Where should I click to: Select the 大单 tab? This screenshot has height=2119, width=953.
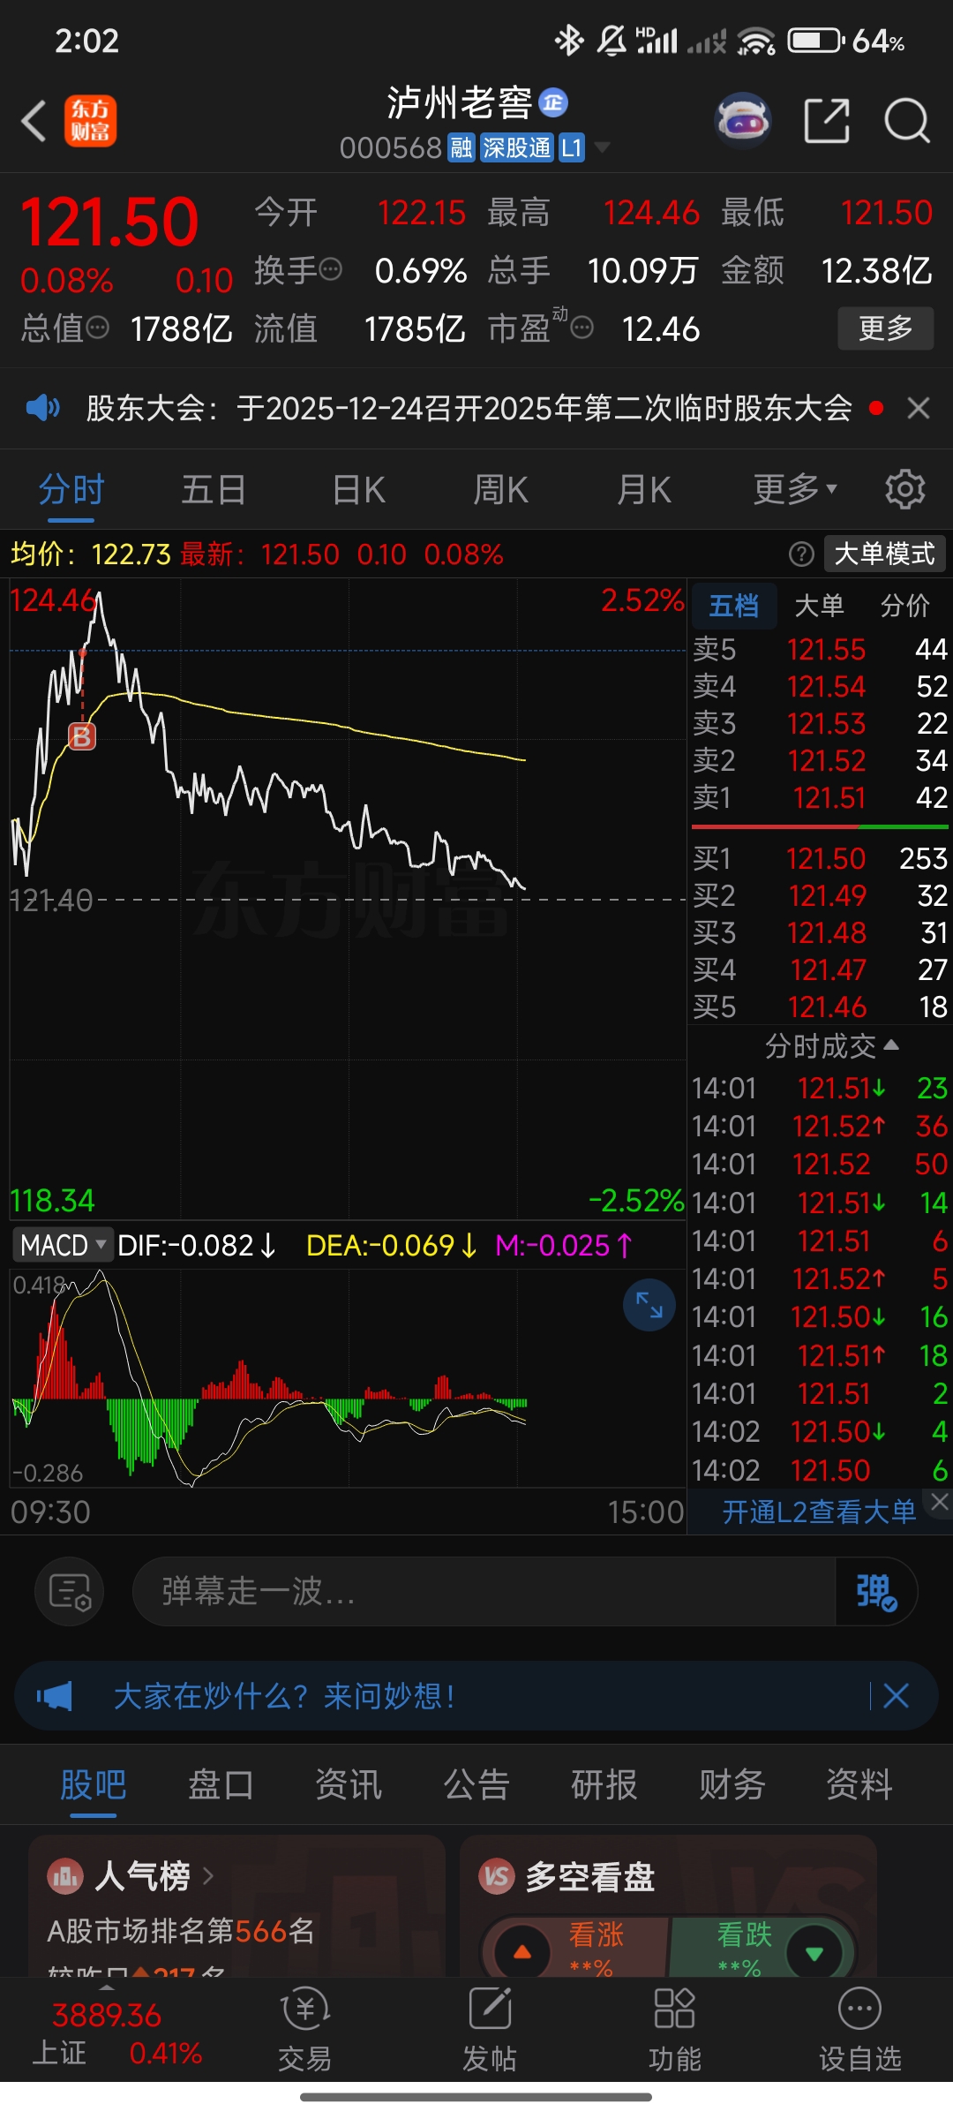pos(819,606)
